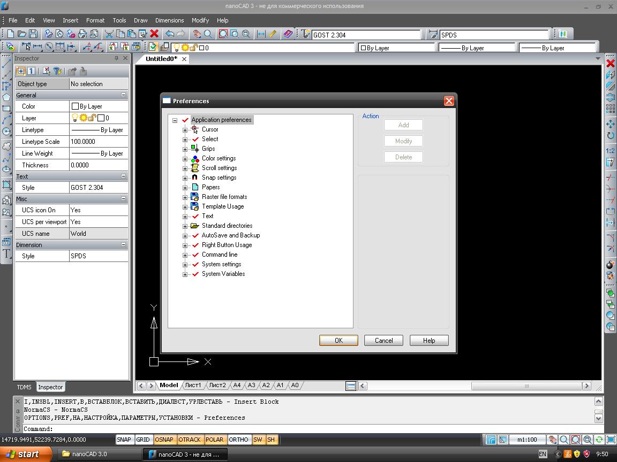Open the SPDS dimension style dropdown
This screenshot has width=617, height=462.
click(x=495, y=35)
